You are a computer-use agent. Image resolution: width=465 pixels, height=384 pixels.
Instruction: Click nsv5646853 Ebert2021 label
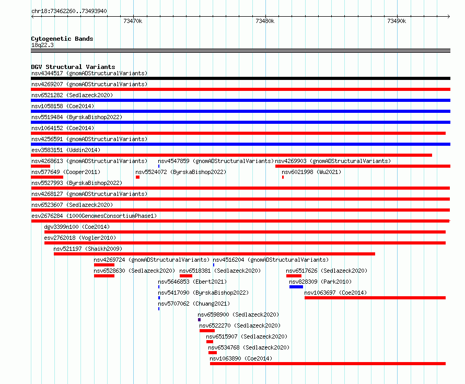(x=192, y=282)
